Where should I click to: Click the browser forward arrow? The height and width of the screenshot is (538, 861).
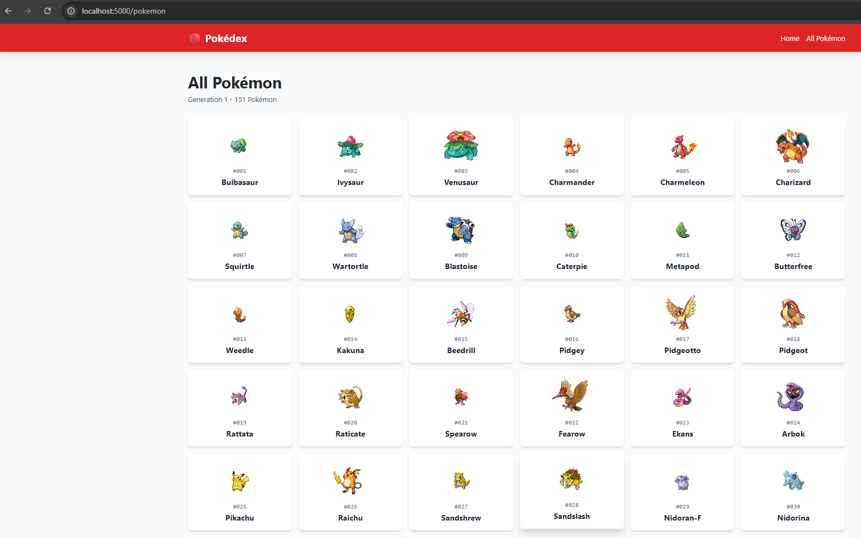point(28,11)
